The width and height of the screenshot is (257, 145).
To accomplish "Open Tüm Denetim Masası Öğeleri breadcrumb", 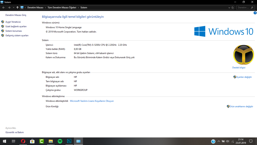I will [62, 7].
